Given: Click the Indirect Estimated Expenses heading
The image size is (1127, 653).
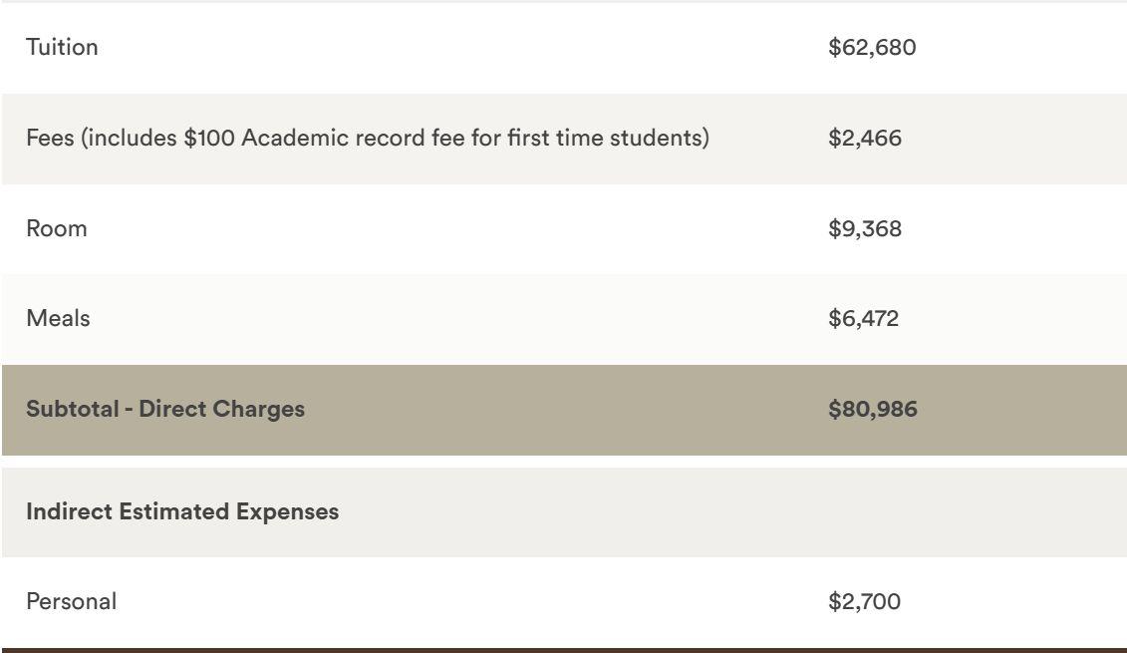Looking at the screenshot, I should click(182, 512).
